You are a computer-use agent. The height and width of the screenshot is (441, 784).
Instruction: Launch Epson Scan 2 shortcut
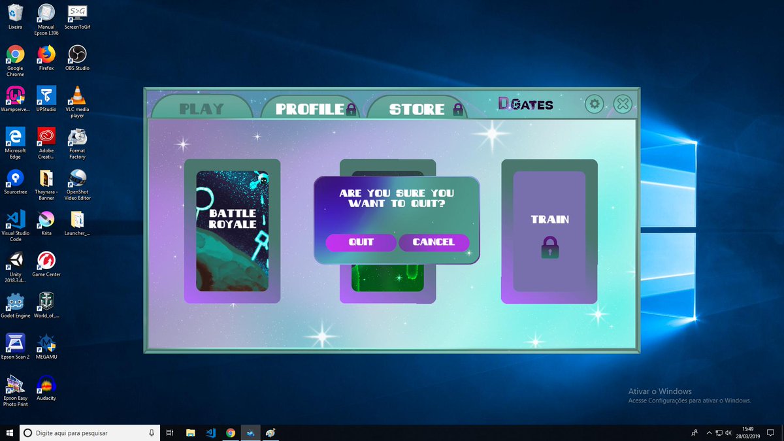(15, 346)
